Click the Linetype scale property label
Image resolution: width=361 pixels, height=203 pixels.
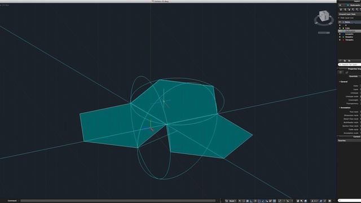(x=352, y=96)
